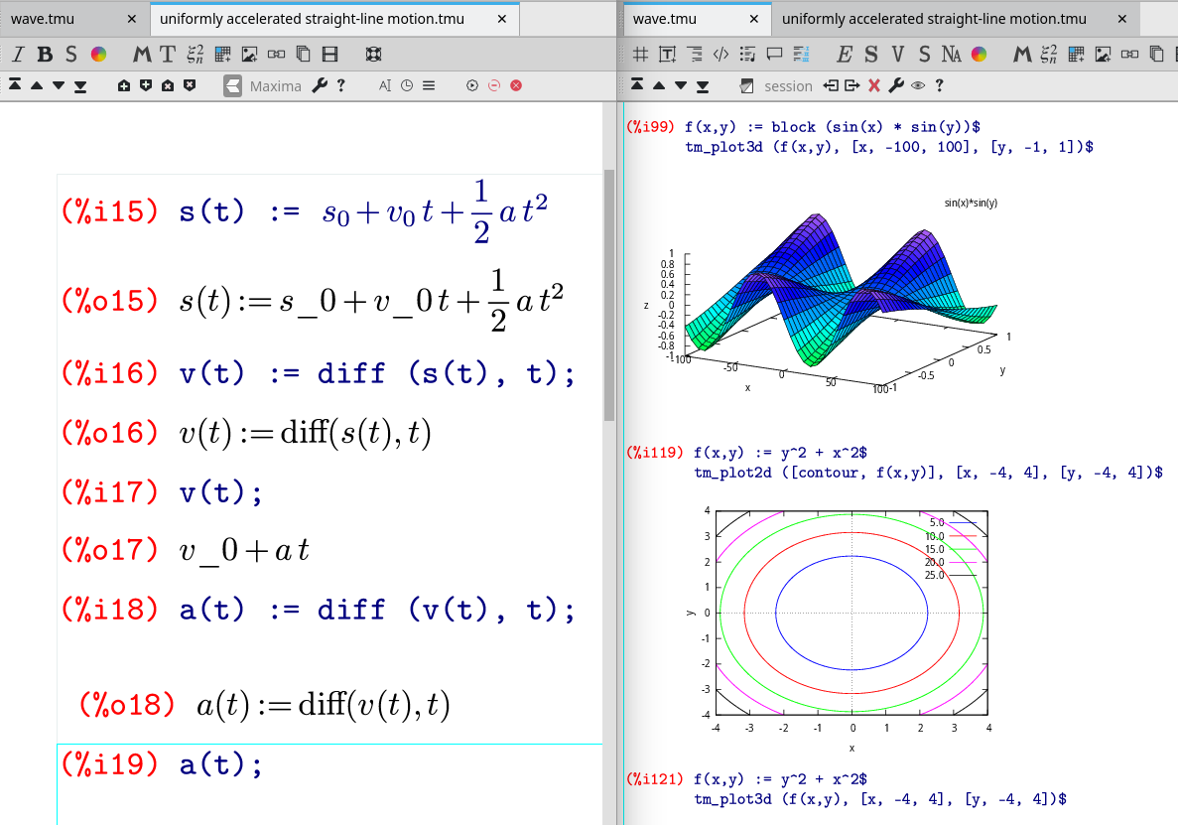Image resolution: width=1178 pixels, height=825 pixels.
Task: Go to last field in left window
Action: click(80, 85)
